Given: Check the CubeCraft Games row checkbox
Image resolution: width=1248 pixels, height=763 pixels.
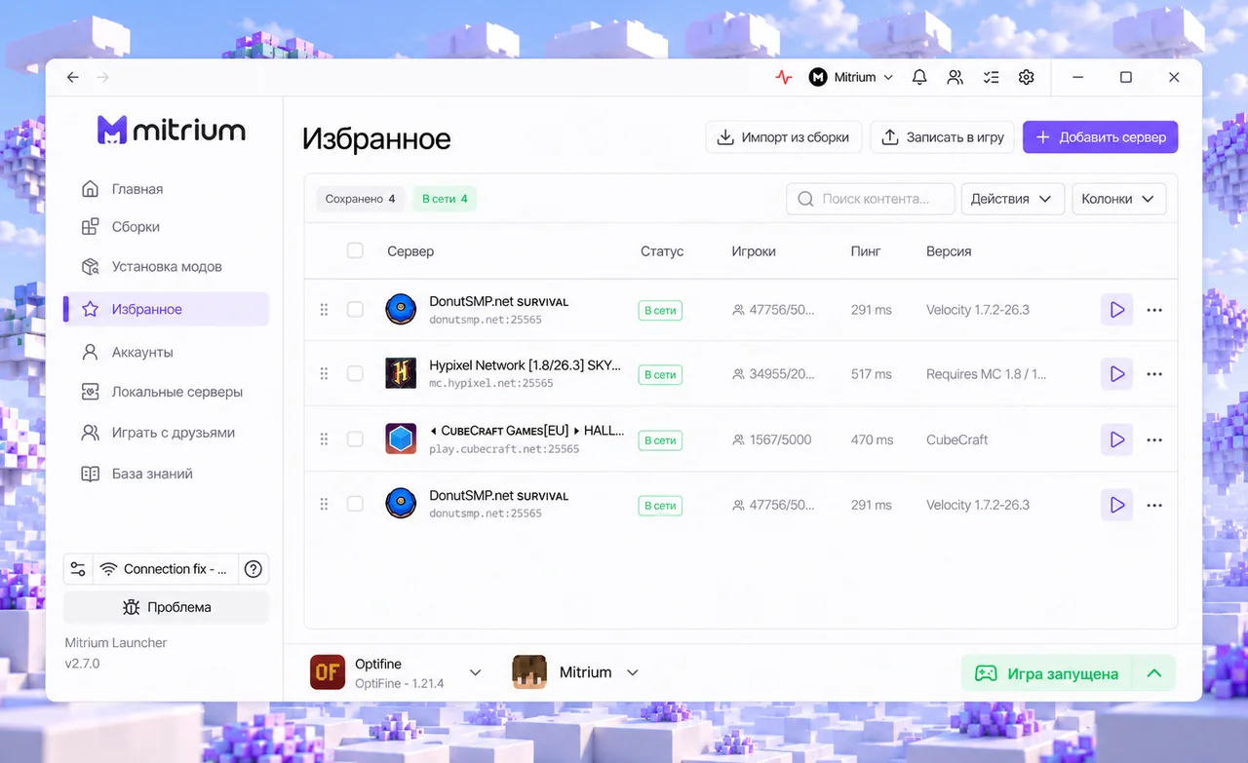Looking at the screenshot, I should 355,439.
